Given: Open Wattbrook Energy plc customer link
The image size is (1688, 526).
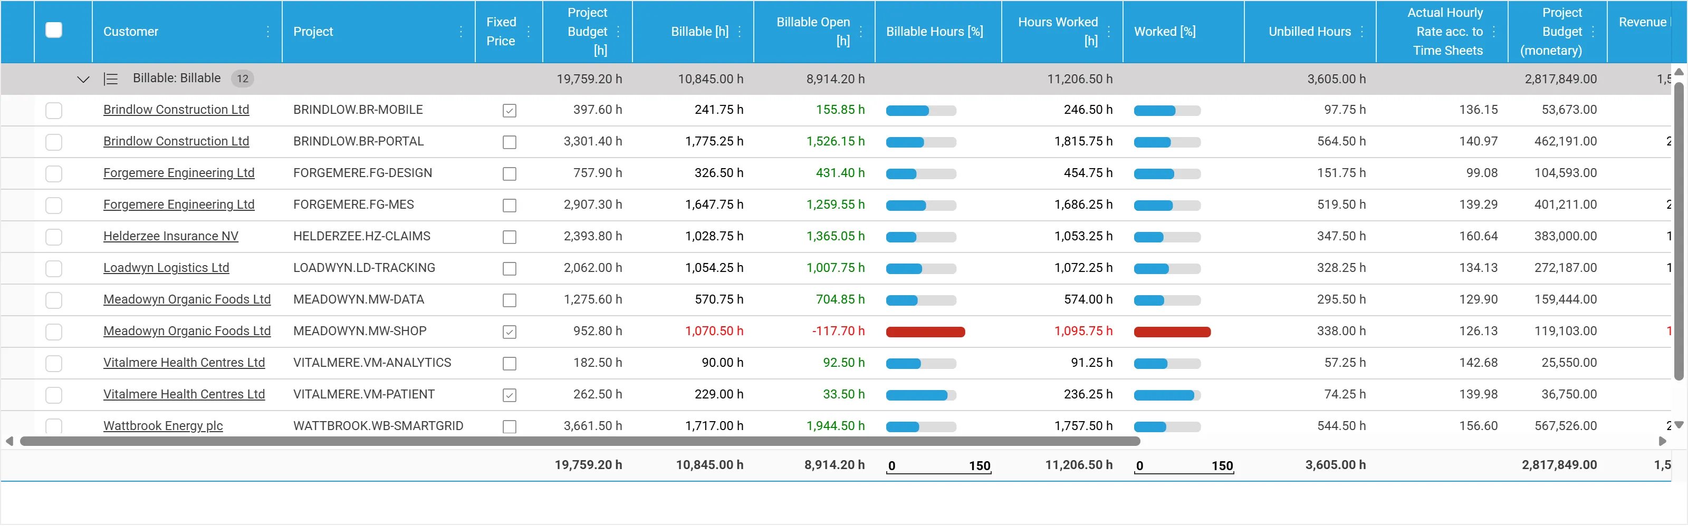Looking at the screenshot, I should click(x=163, y=426).
